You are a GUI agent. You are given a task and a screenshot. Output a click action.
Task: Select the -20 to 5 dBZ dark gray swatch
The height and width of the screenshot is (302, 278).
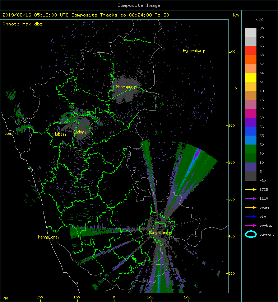[x=251, y=176]
